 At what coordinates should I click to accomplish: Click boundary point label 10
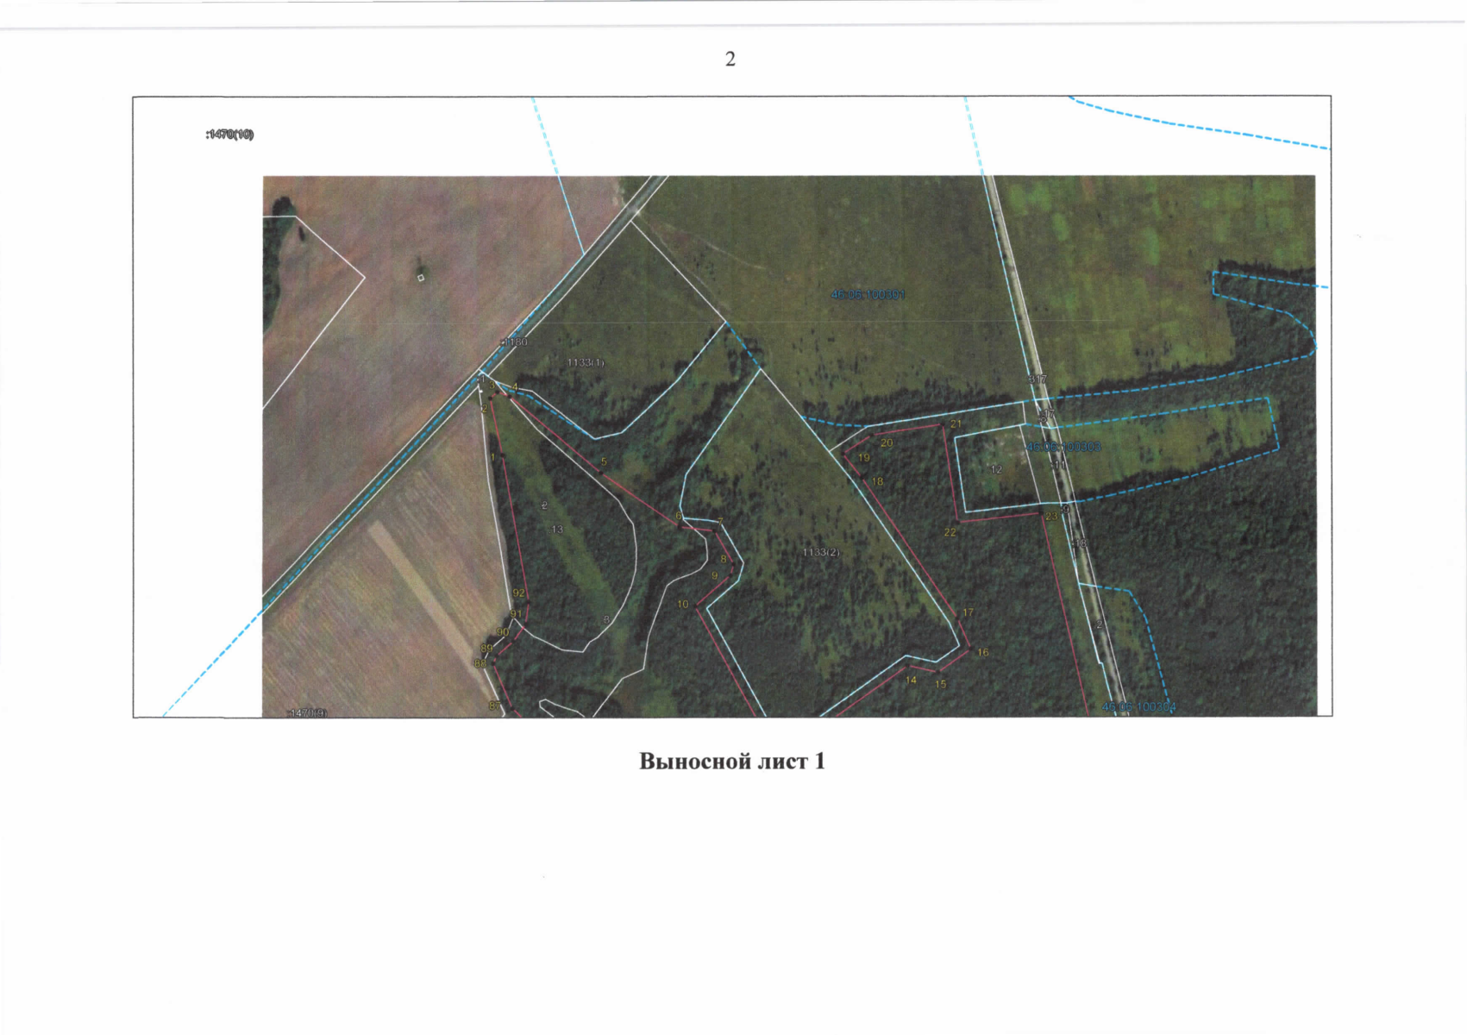click(683, 604)
